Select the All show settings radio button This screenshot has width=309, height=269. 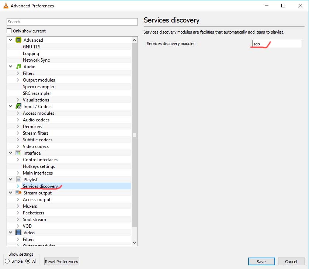(x=28, y=261)
